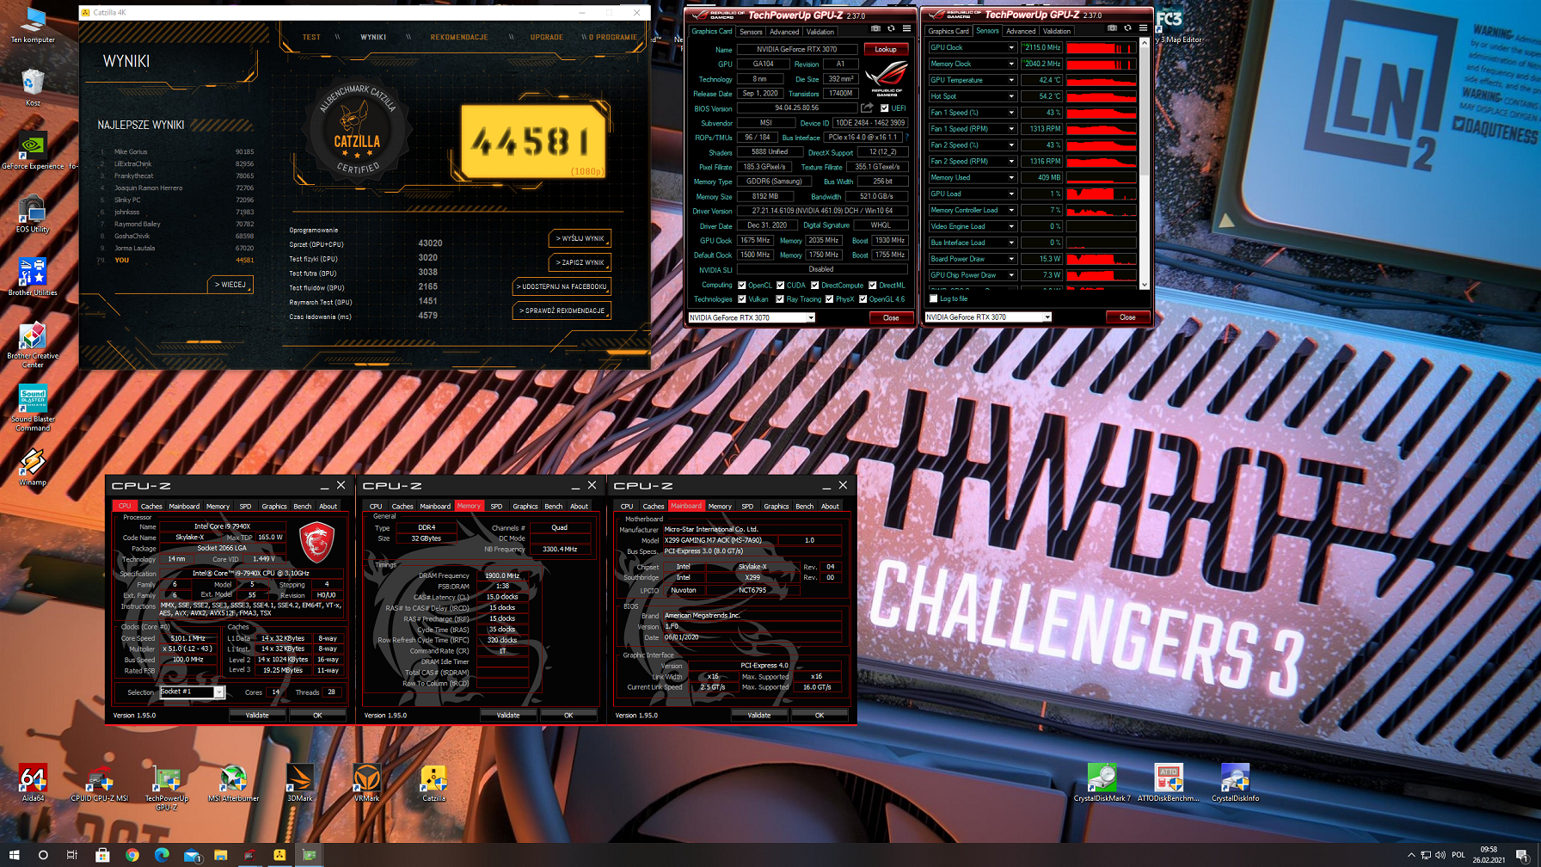Click BIOS share/export icon in GPU-Z
Screen dimensions: 1541x867
coord(868,108)
